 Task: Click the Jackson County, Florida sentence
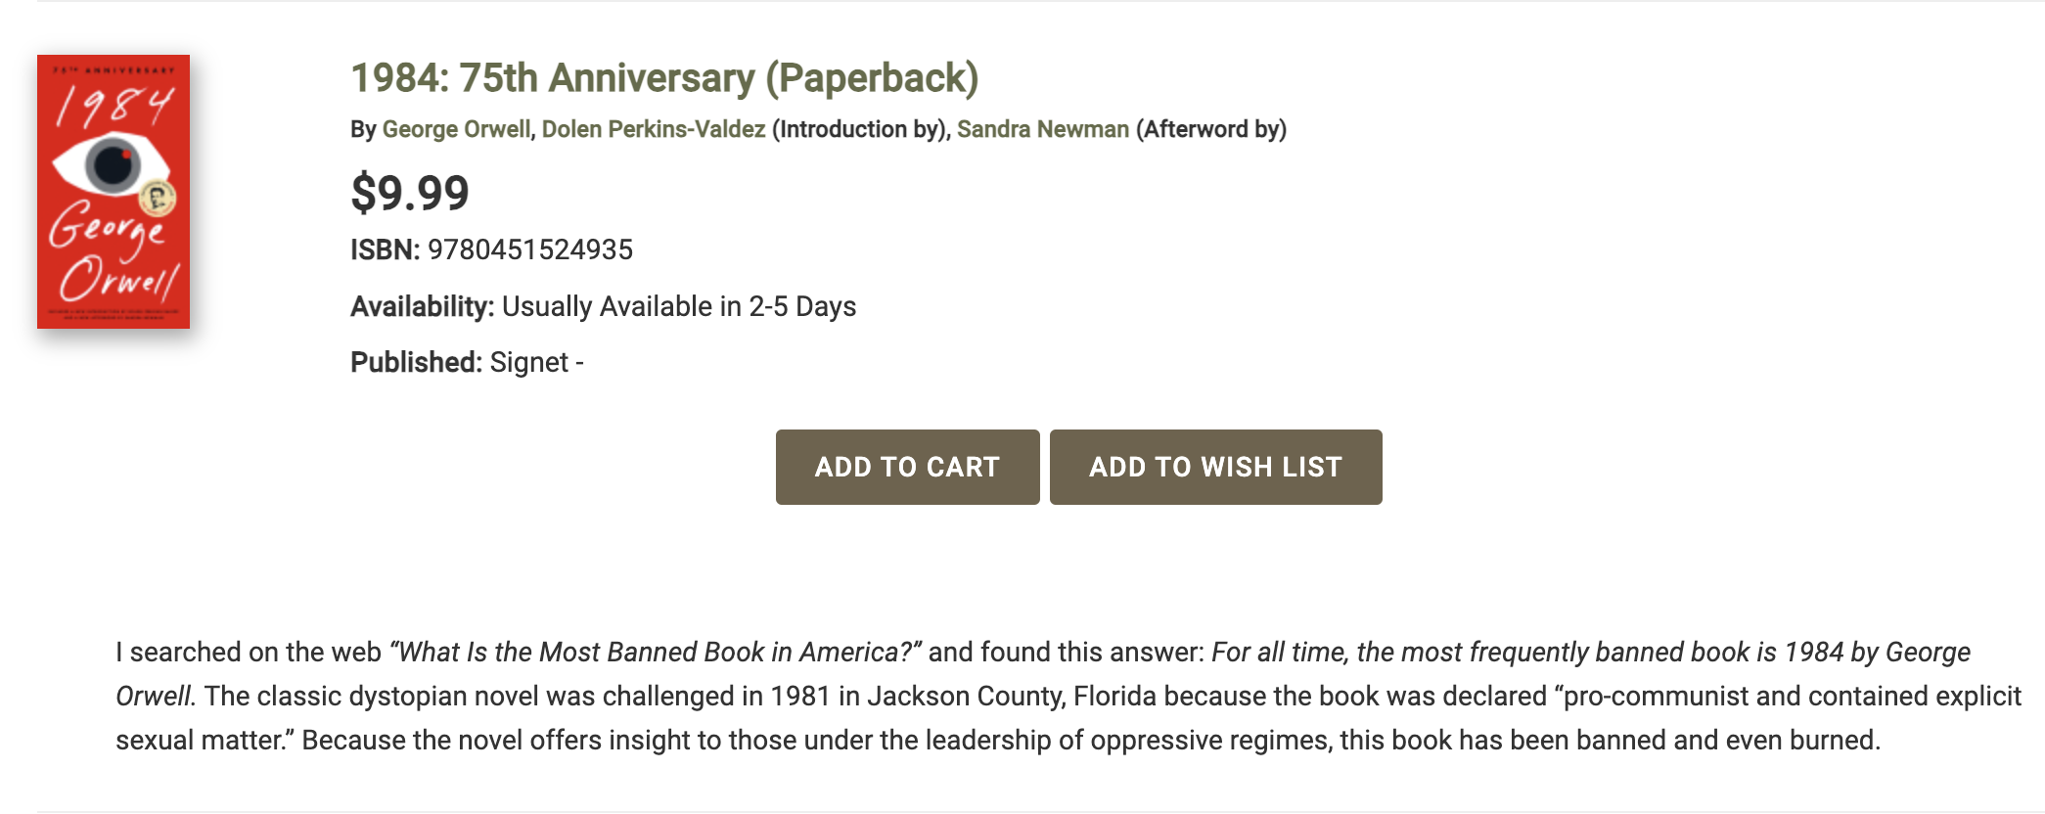point(1068,717)
